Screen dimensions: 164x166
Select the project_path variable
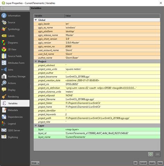[97, 118]
